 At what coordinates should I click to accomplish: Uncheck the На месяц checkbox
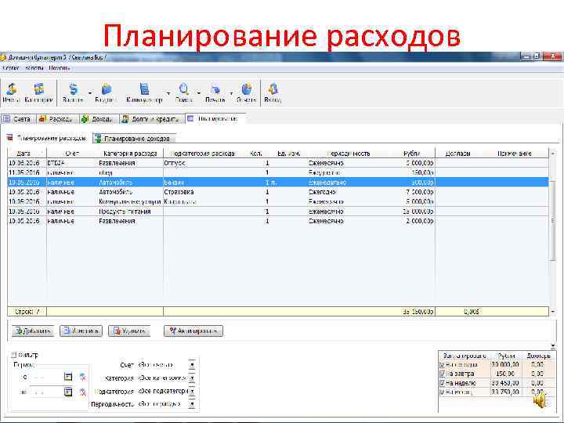coord(443,392)
